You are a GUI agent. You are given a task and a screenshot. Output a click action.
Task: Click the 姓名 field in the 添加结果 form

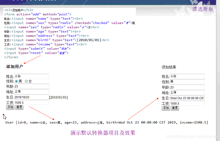[x=187, y=76]
